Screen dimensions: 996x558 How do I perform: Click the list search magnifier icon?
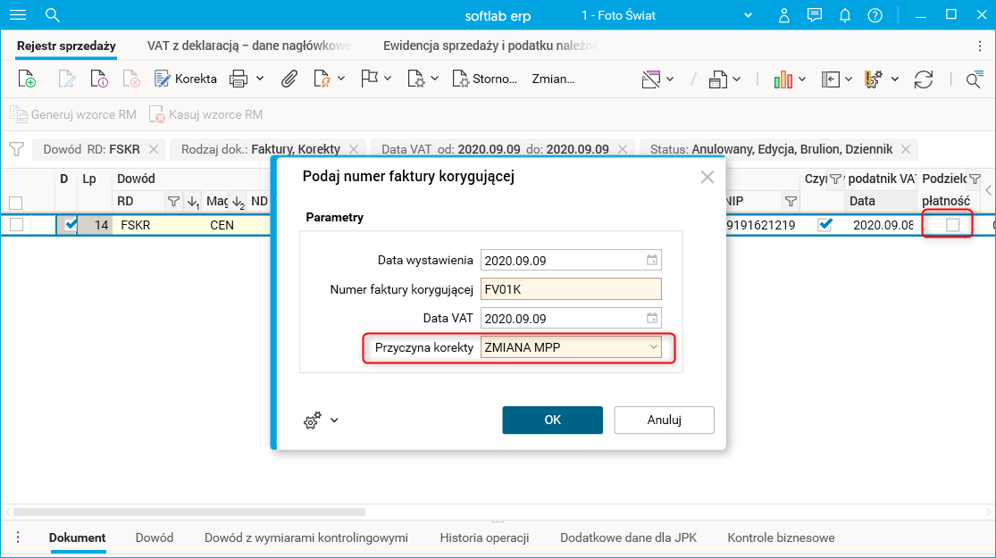pyautogui.click(x=974, y=79)
